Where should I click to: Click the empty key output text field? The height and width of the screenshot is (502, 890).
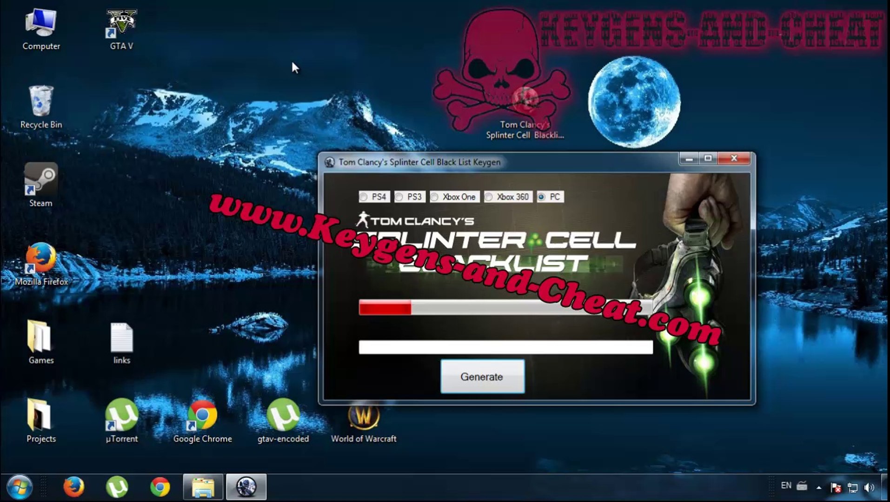tap(505, 347)
